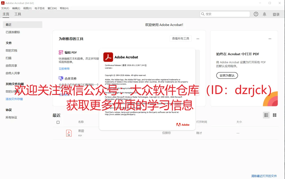Image resolution: width=285 pixels, height=179 pixels.
Task: Open the 文件(F) menu
Action: [x=5, y=8]
